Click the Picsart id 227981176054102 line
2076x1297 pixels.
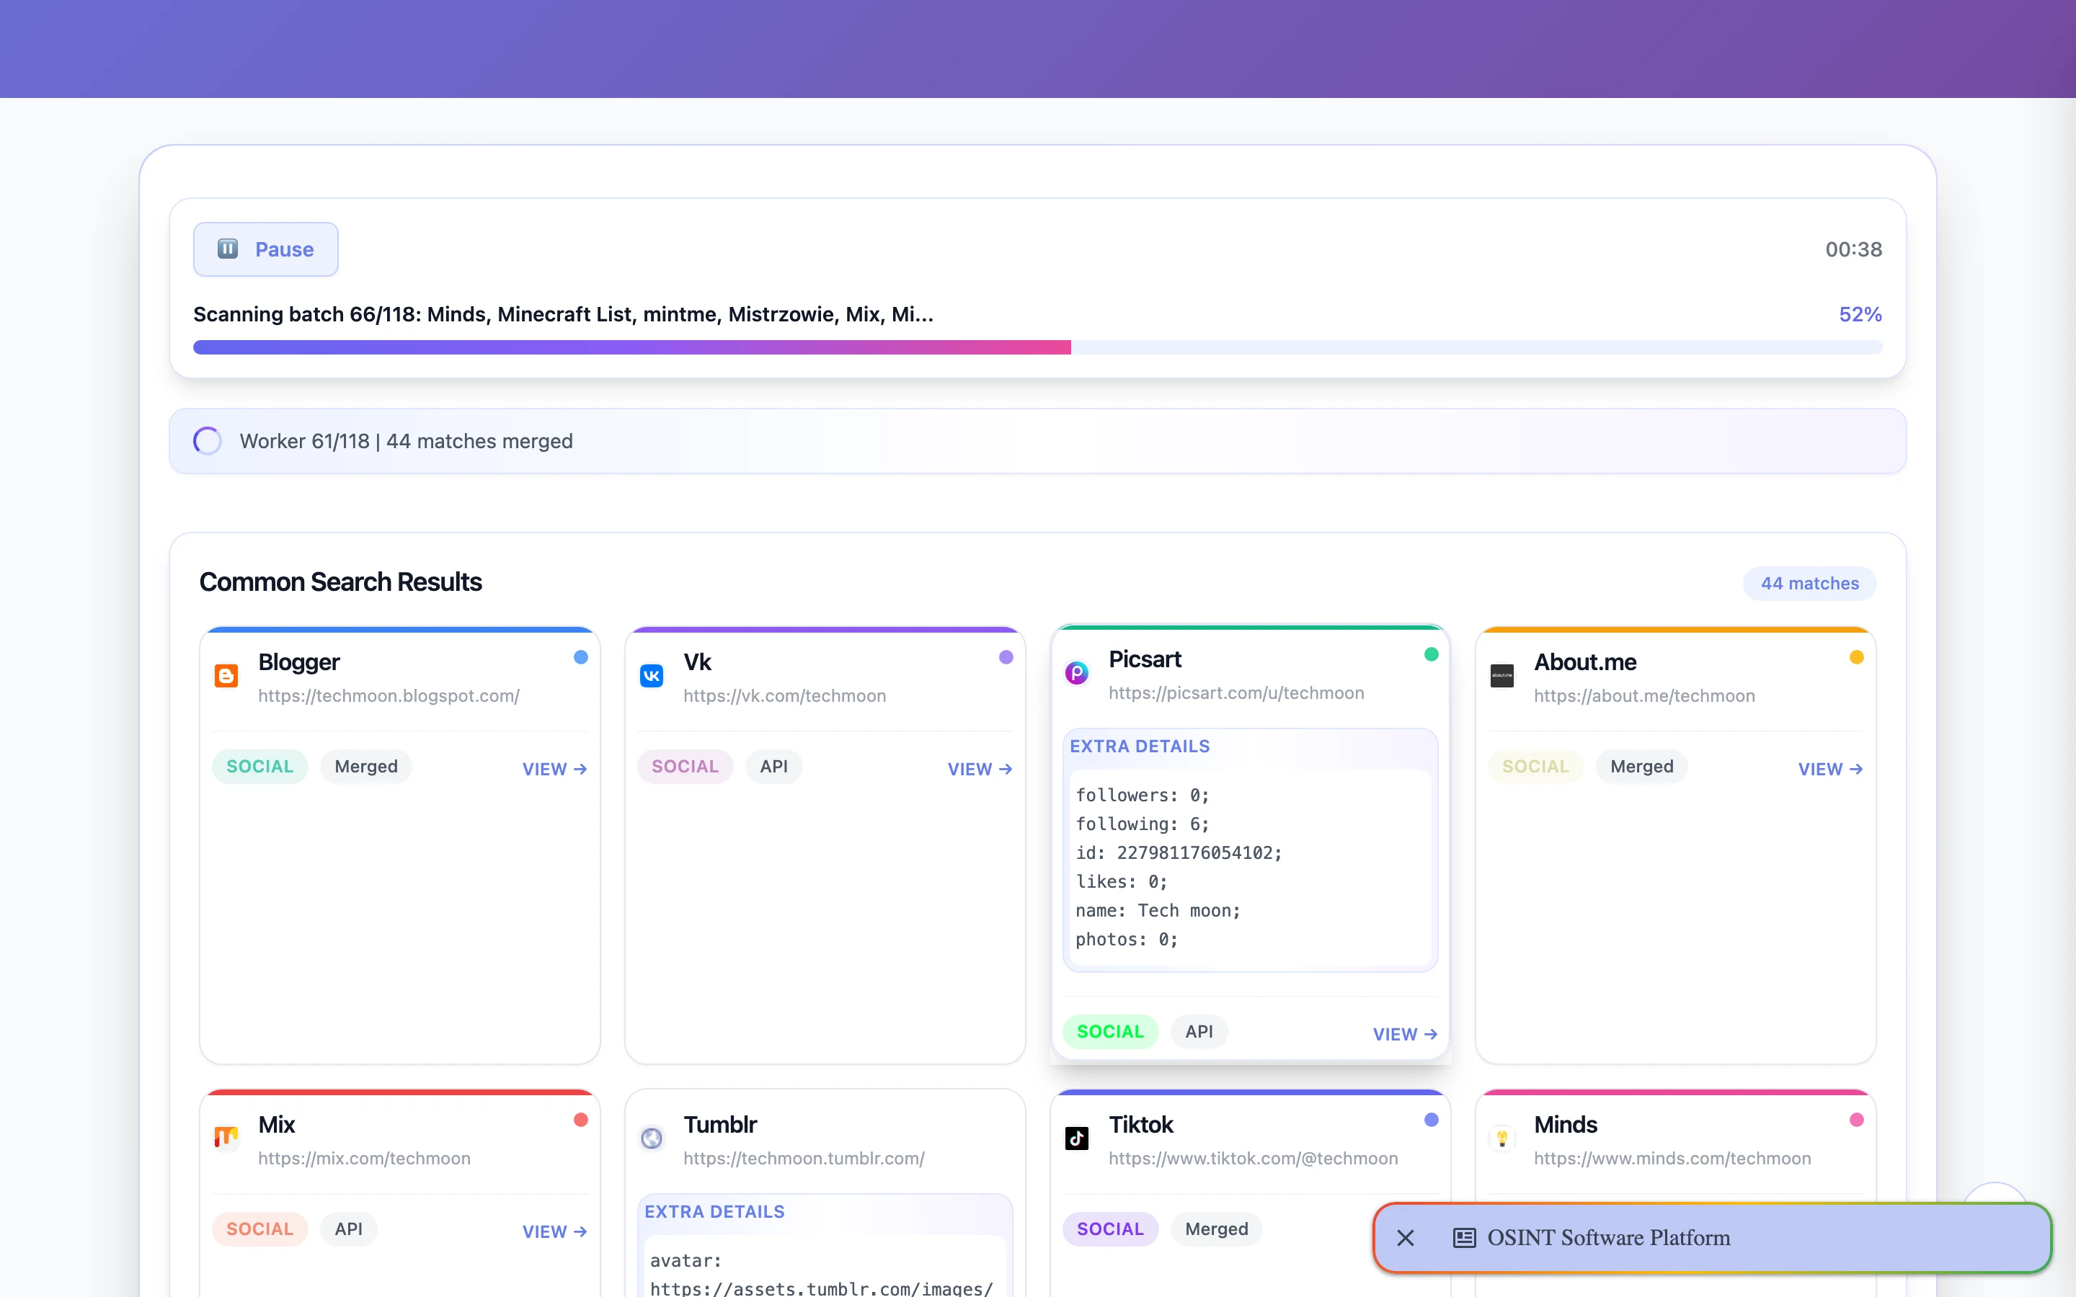point(1179,852)
